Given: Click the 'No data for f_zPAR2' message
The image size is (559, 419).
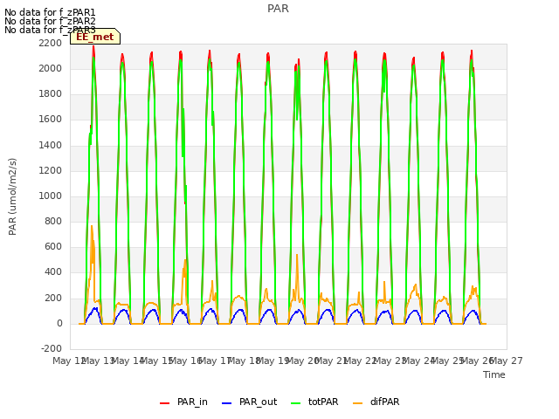Looking at the screenshot, I should (50, 21).
